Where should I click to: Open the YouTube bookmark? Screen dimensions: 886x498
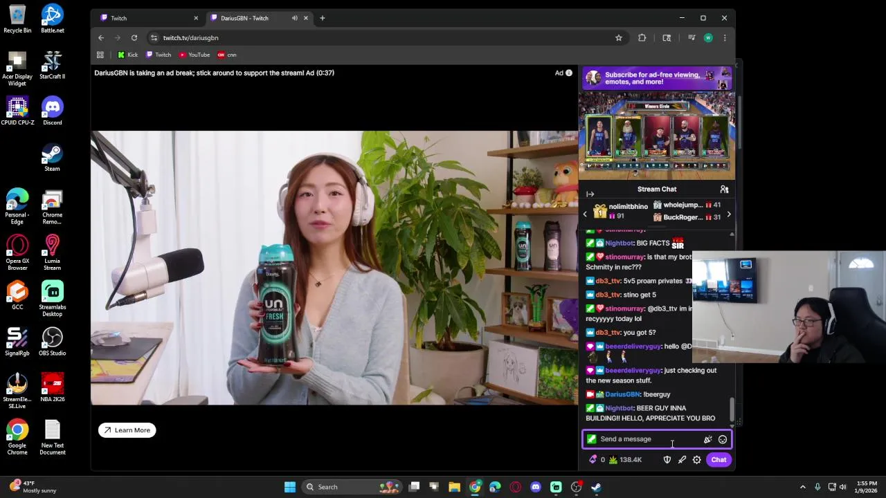pos(195,55)
